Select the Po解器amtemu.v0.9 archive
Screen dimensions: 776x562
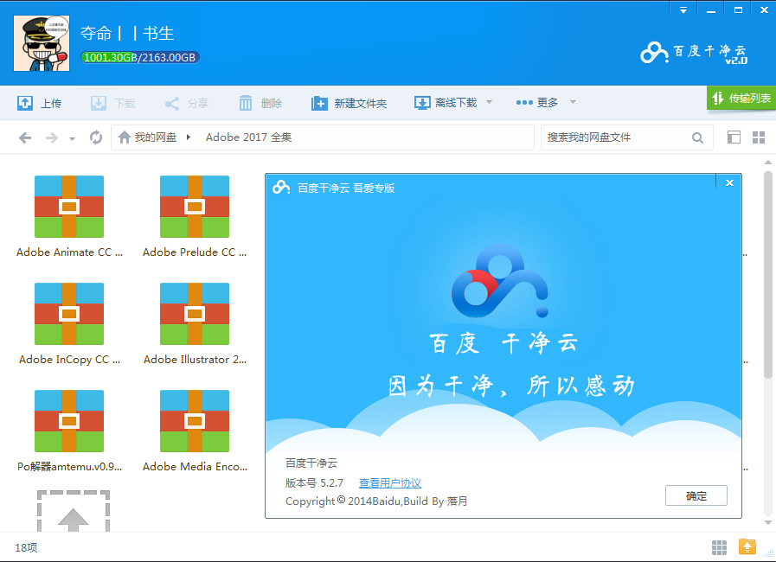pyautogui.click(x=69, y=421)
